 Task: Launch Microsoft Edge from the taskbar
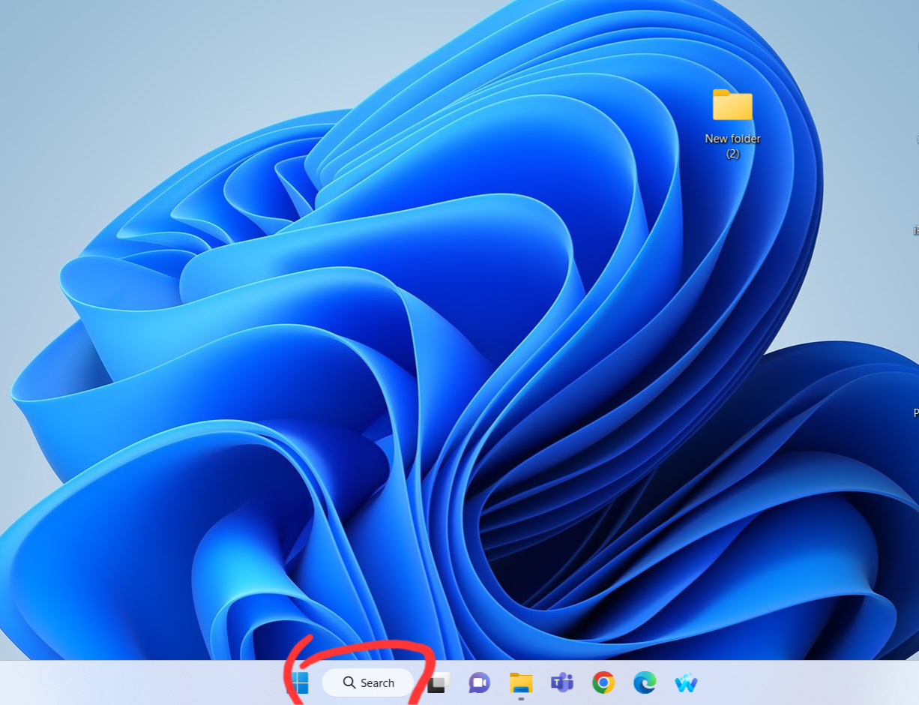point(645,682)
